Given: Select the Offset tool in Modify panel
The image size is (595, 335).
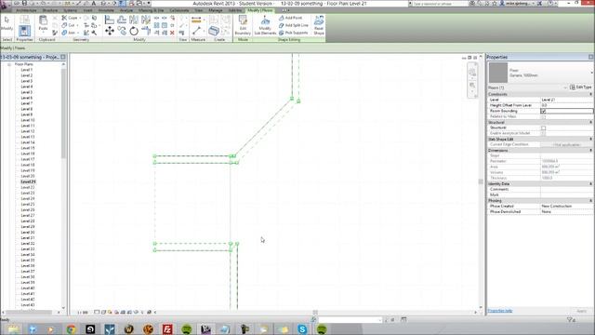Looking at the screenshot, I should [x=122, y=20].
